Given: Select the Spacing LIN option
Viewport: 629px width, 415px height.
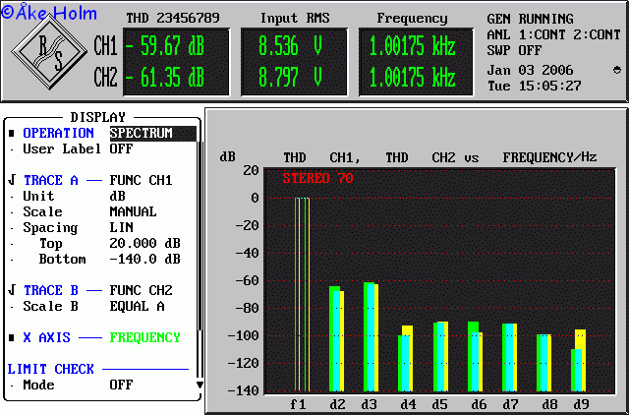Looking at the screenshot, I should (x=121, y=227).
